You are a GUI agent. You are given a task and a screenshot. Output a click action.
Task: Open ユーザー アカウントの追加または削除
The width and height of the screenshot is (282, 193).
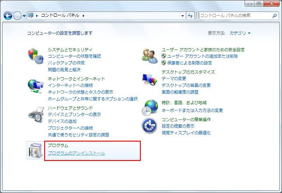[x=203, y=56]
